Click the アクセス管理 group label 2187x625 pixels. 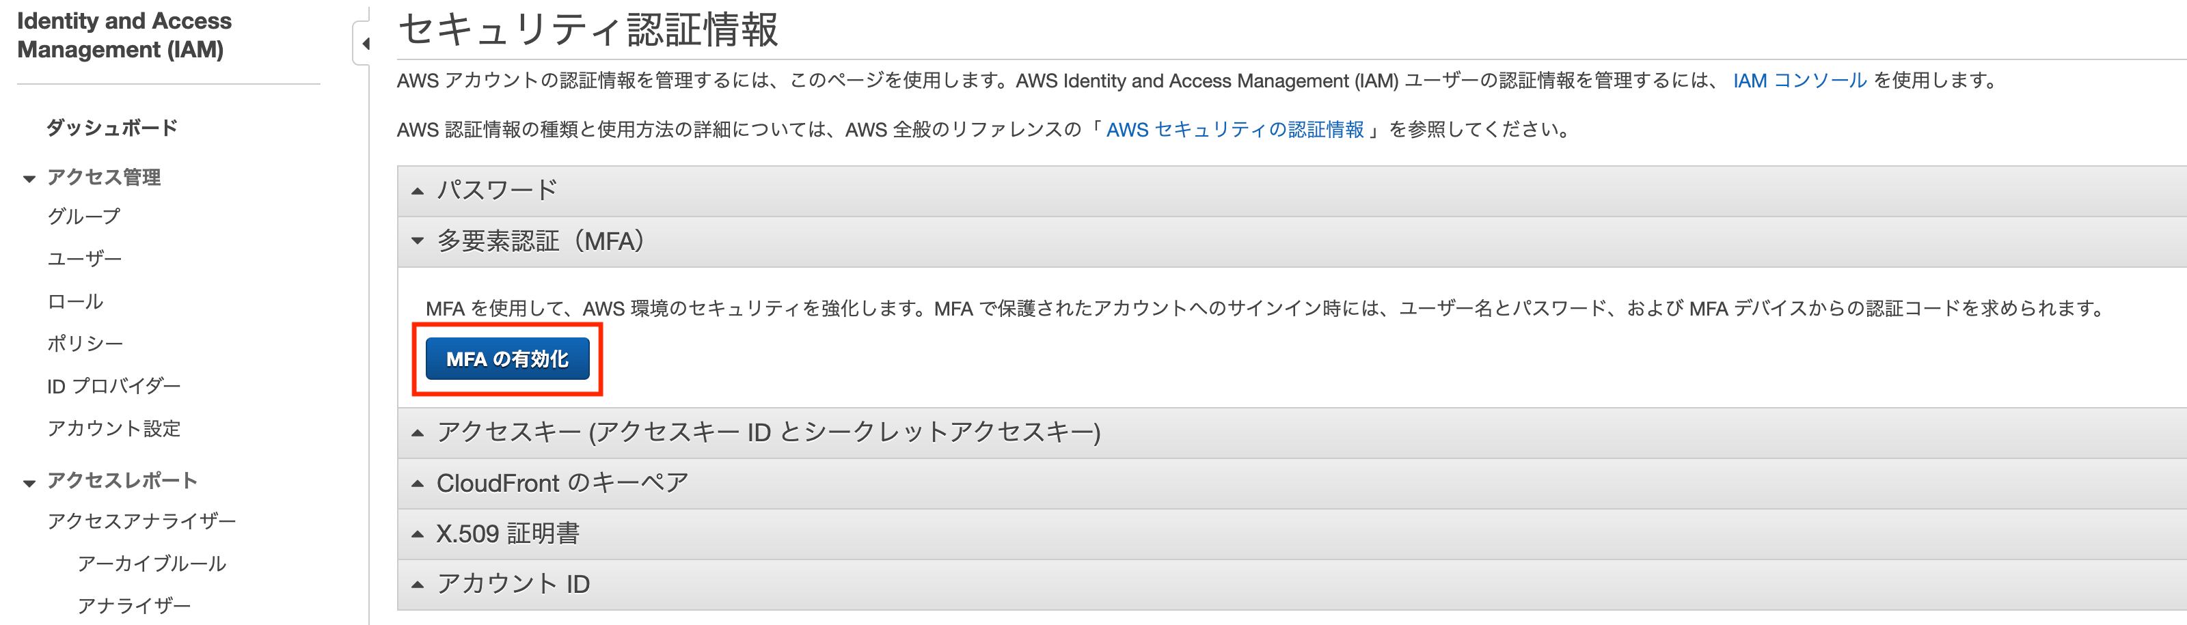click(x=104, y=177)
